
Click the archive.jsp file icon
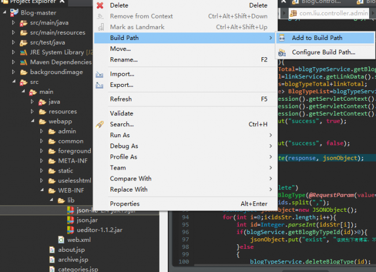52,260
